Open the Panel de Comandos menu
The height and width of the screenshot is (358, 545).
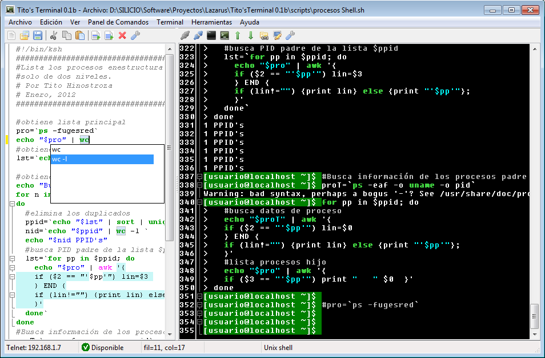click(x=118, y=22)
